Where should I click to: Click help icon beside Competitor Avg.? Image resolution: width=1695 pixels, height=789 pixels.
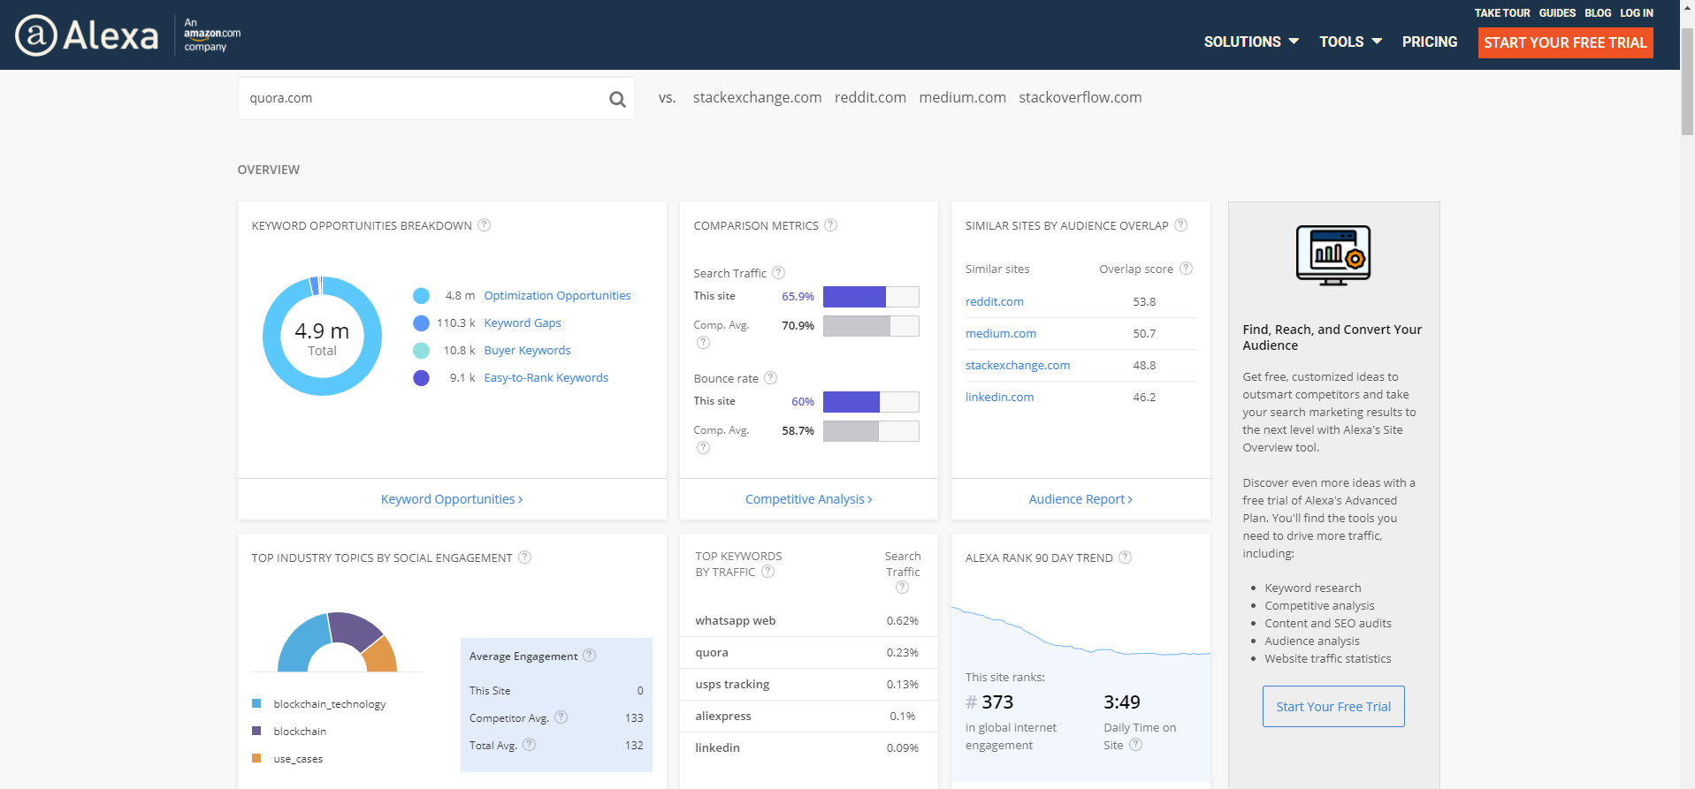pyautogui.click(x=561, y=717)
